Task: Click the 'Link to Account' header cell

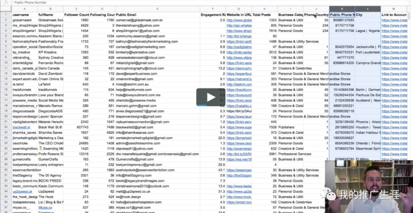Action: point(393,14)
